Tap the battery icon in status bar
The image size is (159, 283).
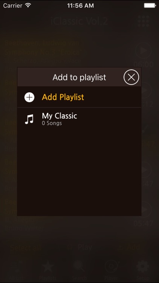click(x=150, y=5)
